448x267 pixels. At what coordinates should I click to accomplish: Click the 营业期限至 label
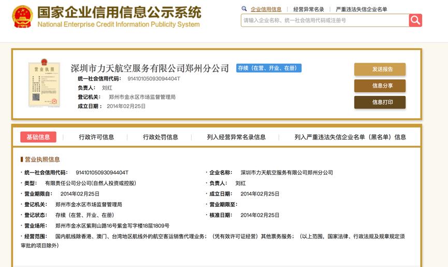[223, 204]
